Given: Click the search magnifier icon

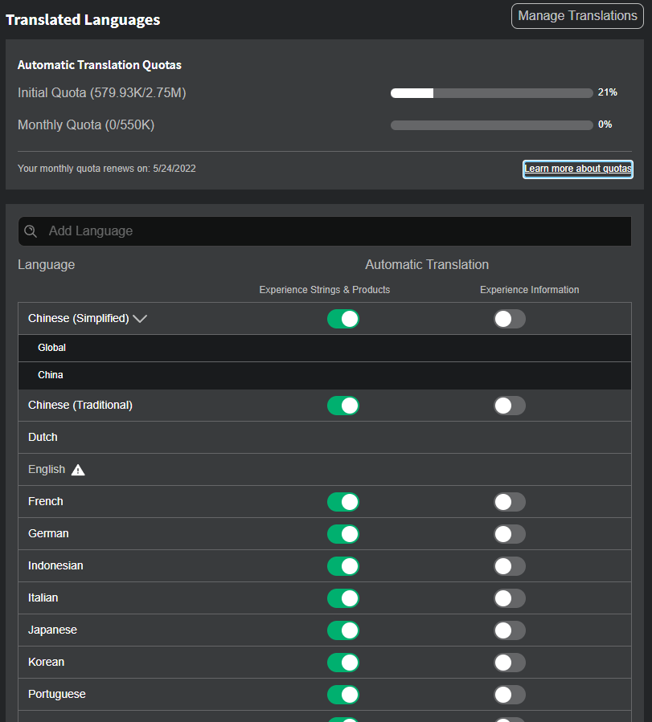Looking at the screenshot, I should (x=31, y=231).
